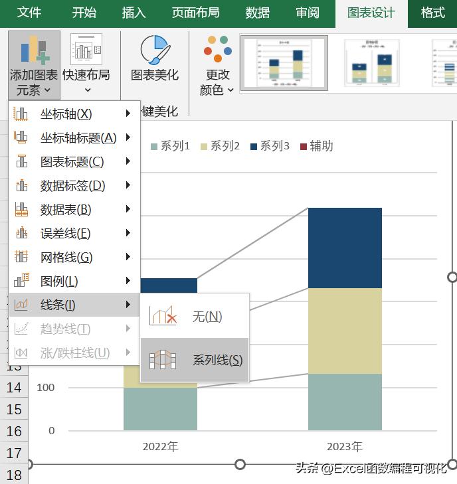Select row 17 header
Viewport: 457px width, 484px height.
14,453
